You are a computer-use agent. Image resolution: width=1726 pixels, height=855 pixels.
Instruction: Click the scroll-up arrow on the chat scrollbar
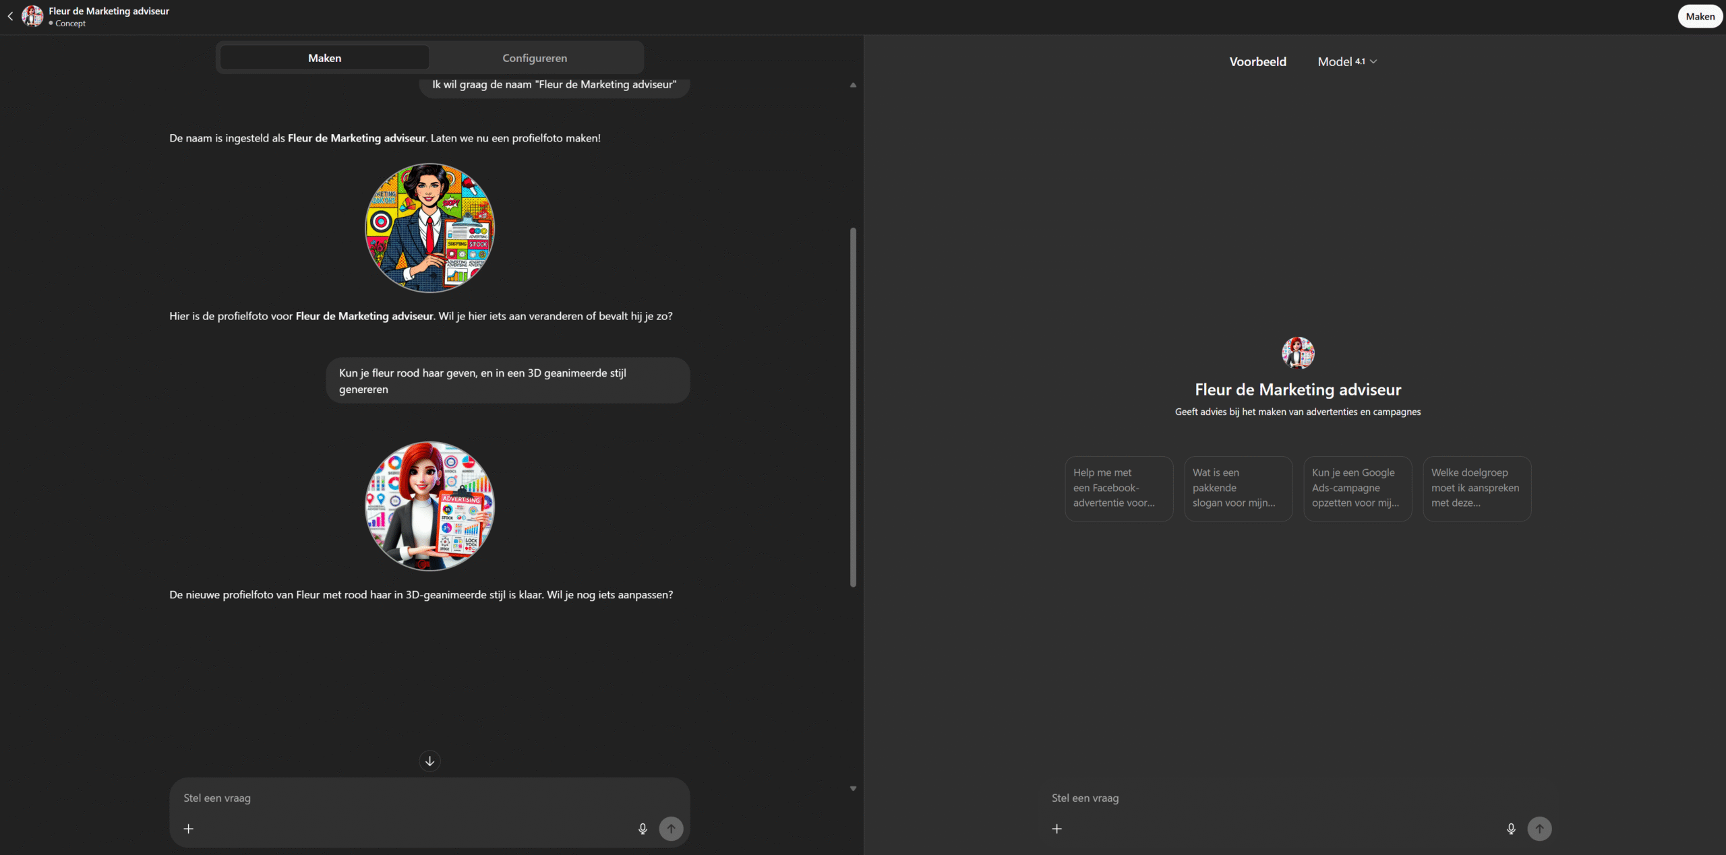[x=853, y=85]
